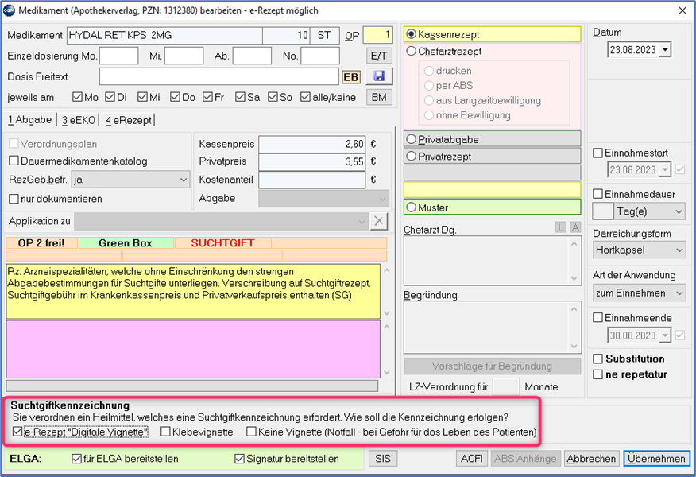Enable the Einnahmedauer checkbox

tap(598, 194)
